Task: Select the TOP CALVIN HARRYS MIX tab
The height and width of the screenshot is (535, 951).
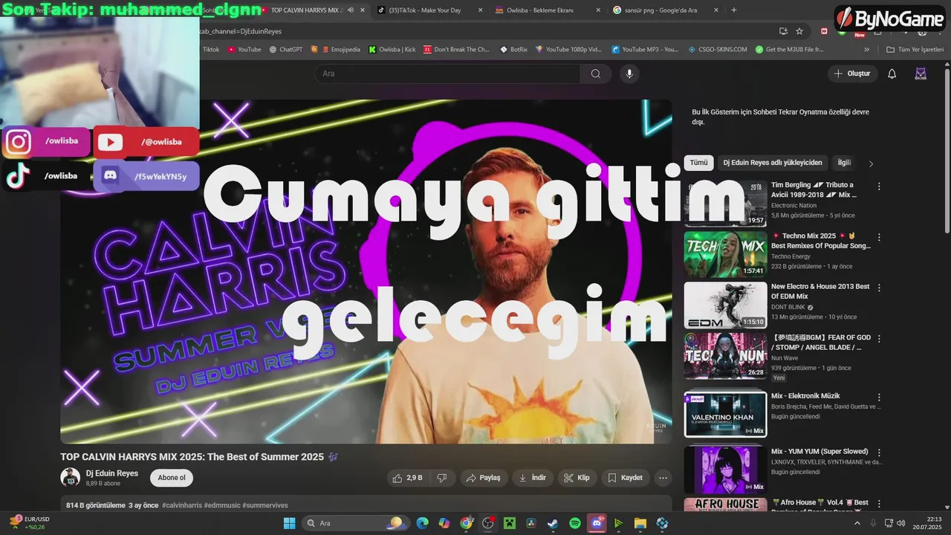Action: [x=307, y=10]
